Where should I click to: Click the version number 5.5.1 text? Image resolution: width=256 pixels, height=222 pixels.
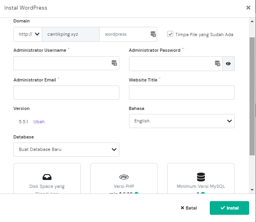pos(23,122)
